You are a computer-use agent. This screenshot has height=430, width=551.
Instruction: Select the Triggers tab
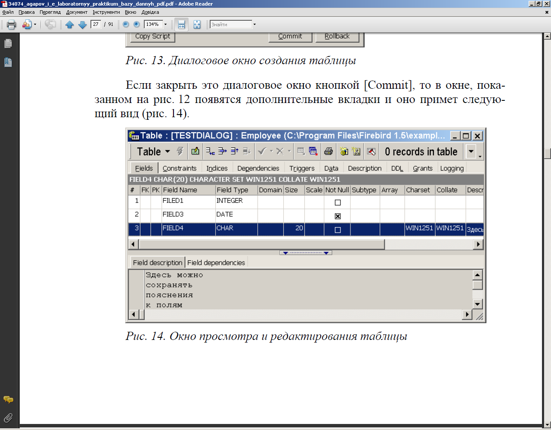[302, 168]
